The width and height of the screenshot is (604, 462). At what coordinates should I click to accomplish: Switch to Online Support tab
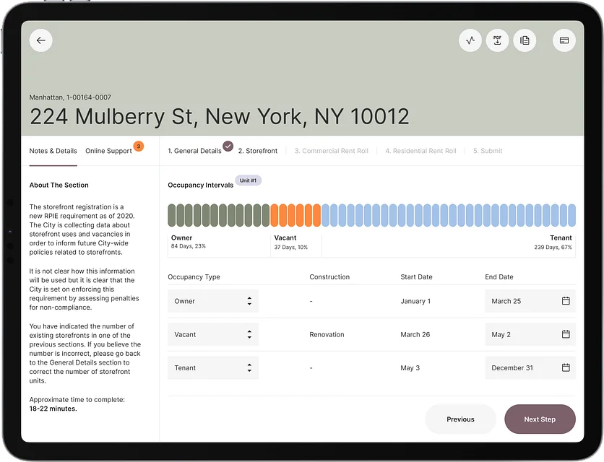108,151
